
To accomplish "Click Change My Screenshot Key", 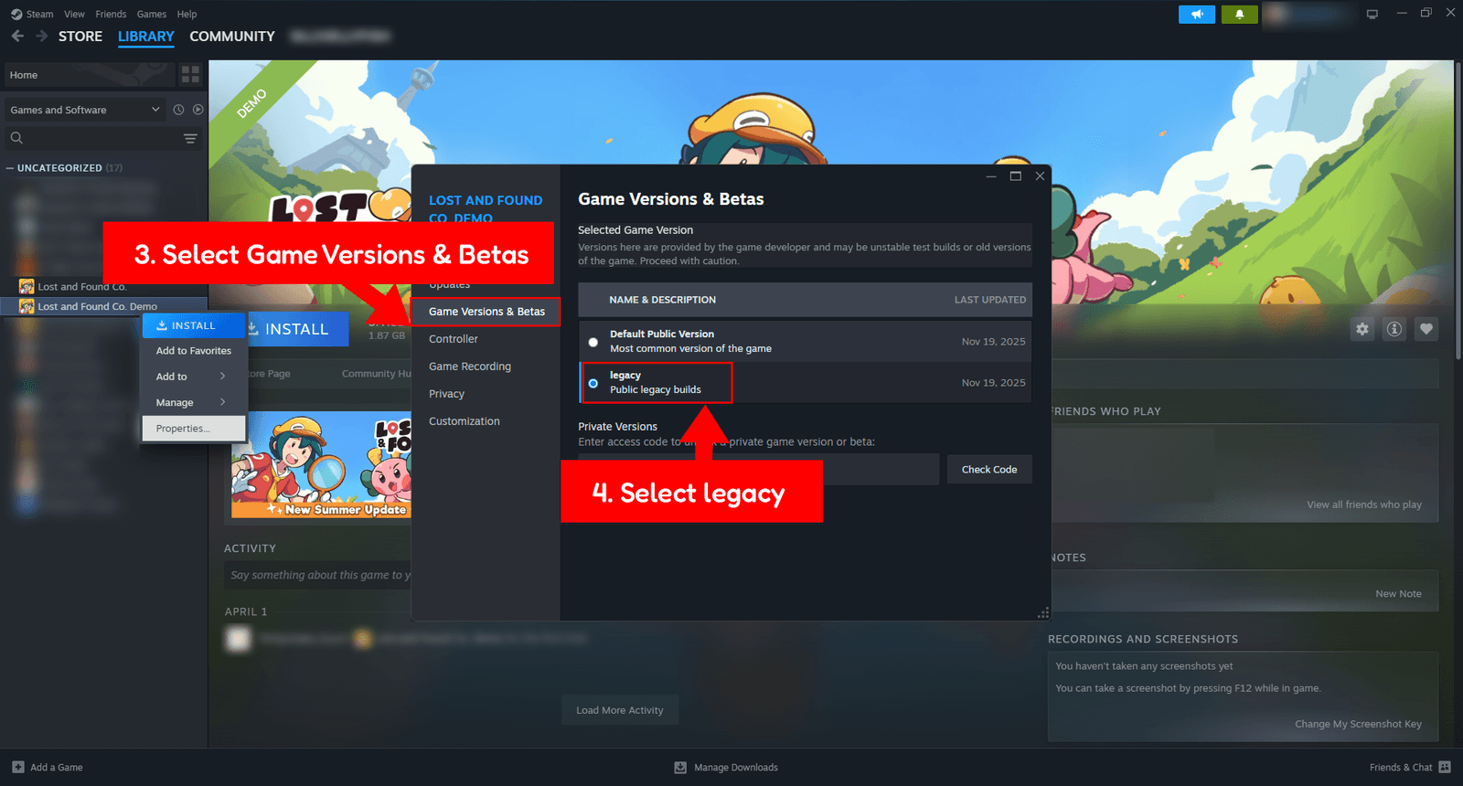I will pos(1358,724).
